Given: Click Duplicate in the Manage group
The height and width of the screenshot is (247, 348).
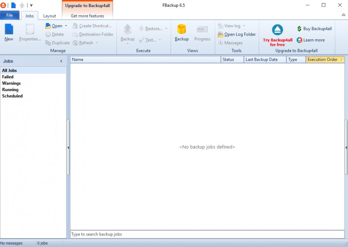Looking at the screenshot, I should [x=57, y=43].
